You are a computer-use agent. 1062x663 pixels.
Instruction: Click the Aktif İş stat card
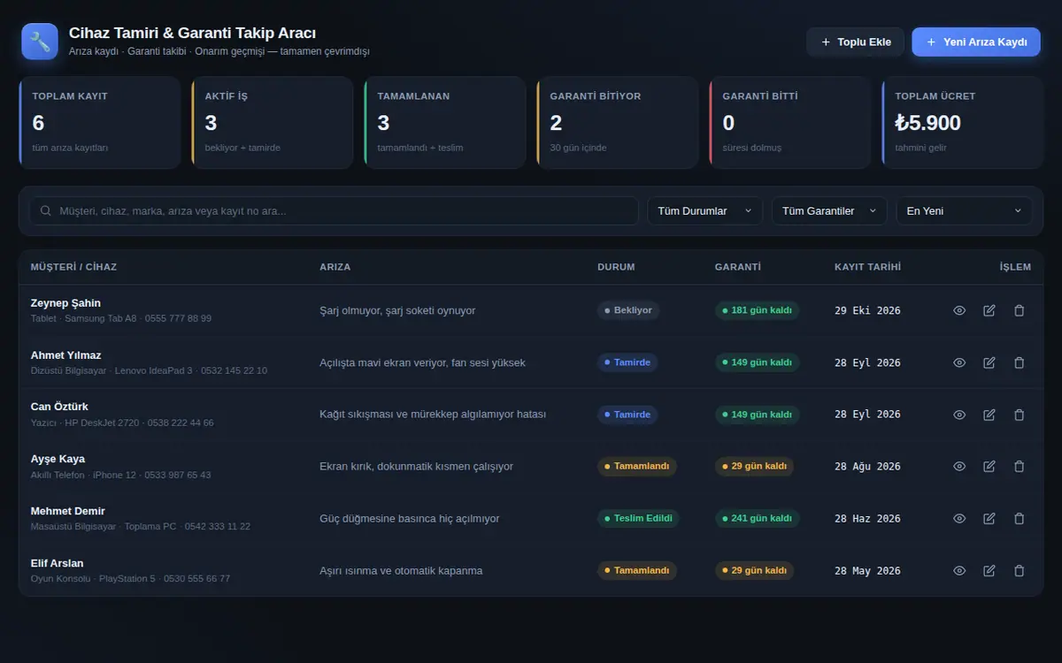pyautogui.click(x=272, y=122)
